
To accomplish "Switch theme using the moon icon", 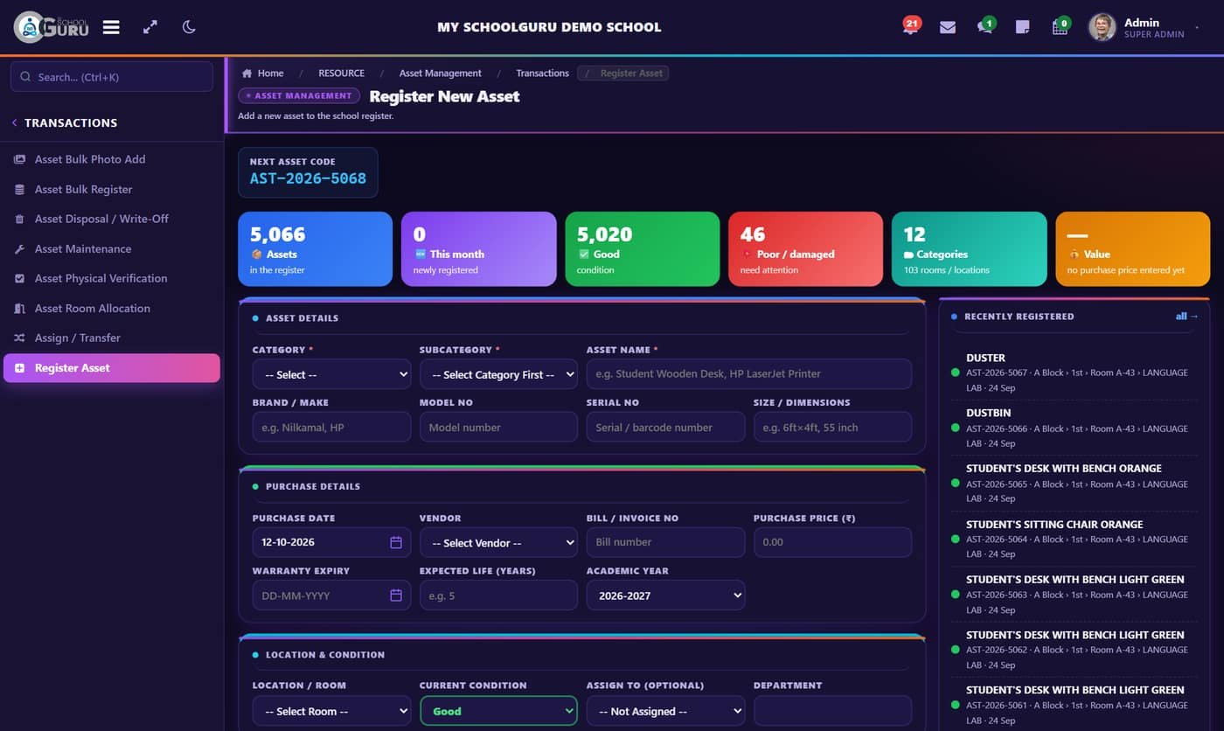I will click(189, 27).
